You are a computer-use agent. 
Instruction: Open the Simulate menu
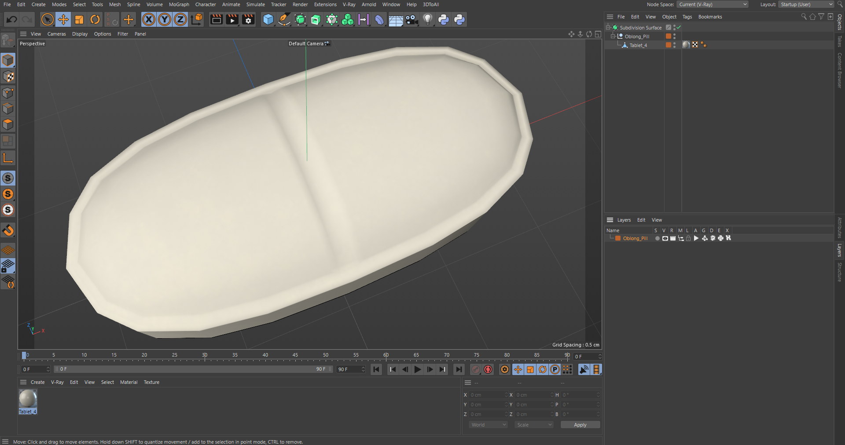click(x=255, y=4)
